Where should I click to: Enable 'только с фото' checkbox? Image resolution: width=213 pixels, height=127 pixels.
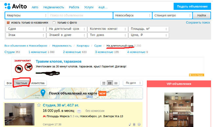(54, 23)
